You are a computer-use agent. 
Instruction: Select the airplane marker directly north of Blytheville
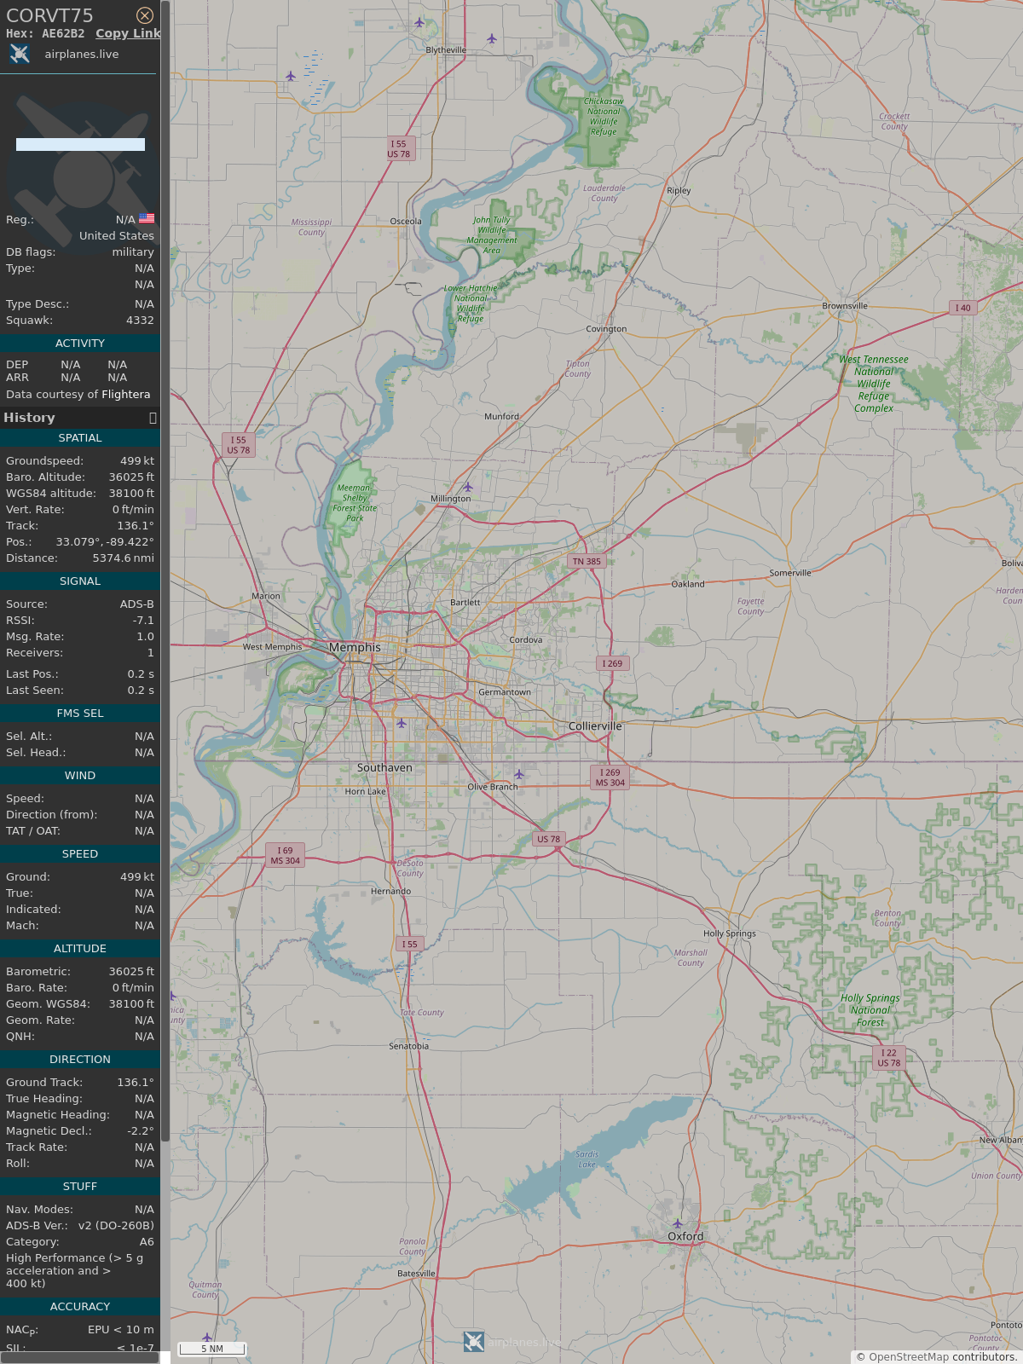tap(419, 22)
